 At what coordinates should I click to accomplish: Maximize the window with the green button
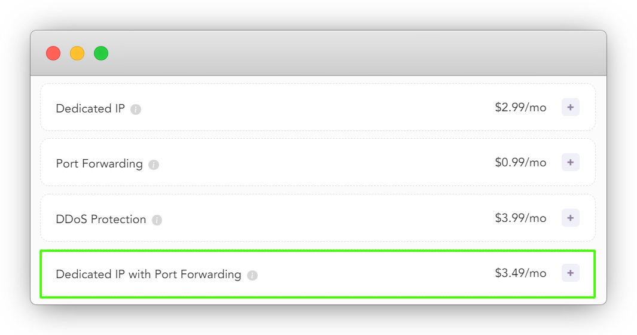101,53
